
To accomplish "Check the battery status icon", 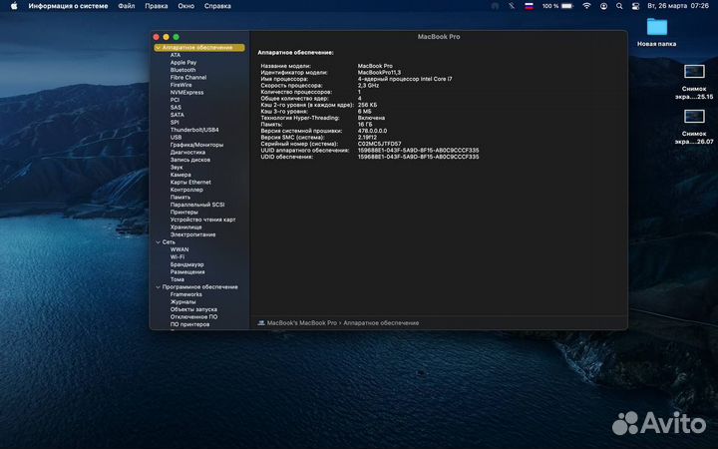I will coord(566,6).
